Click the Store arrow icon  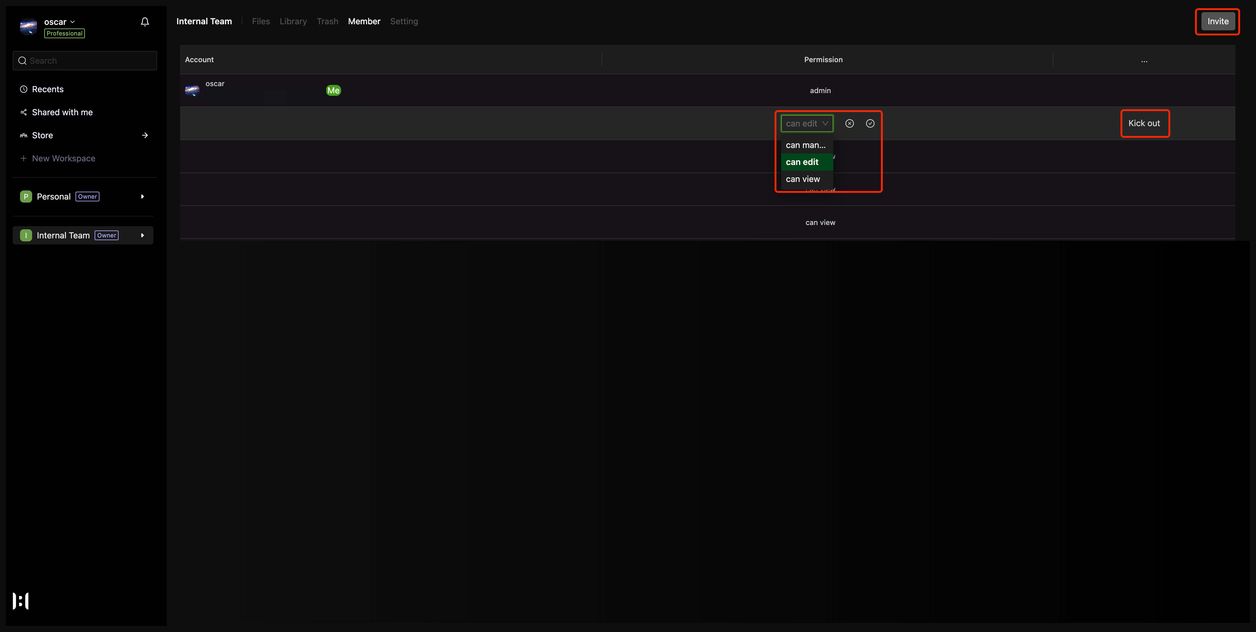pyautogui.click(x=145, y=136)
